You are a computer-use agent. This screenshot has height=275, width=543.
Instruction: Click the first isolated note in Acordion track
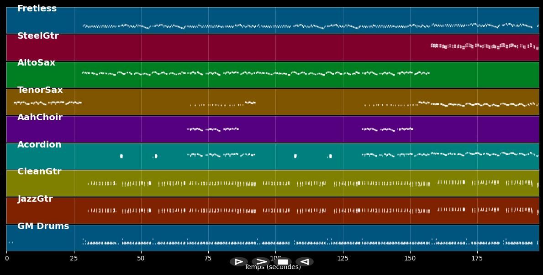121,156
